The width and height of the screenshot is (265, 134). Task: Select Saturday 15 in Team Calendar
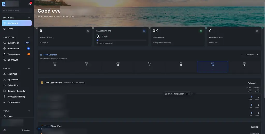pos(213,67)
